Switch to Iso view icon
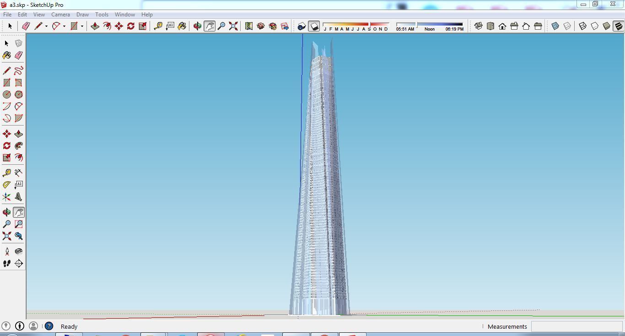625x336 pixels. tap(478, 26)
